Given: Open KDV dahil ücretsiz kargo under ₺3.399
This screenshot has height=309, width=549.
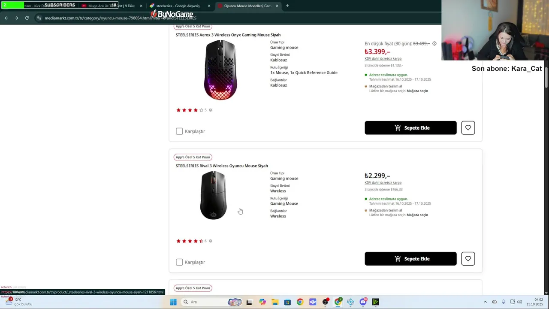Looking at the screenshot, I should (x=383, y=59).
